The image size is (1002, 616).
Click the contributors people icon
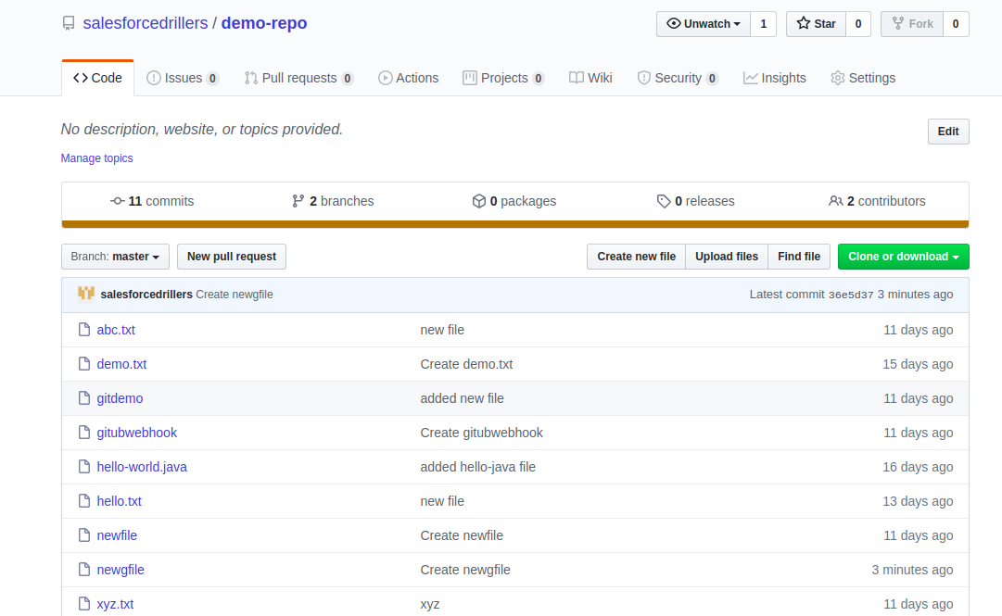[x=835, y=201]
